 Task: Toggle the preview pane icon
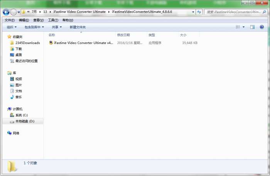pyautogui.click(x=252, y=27)
